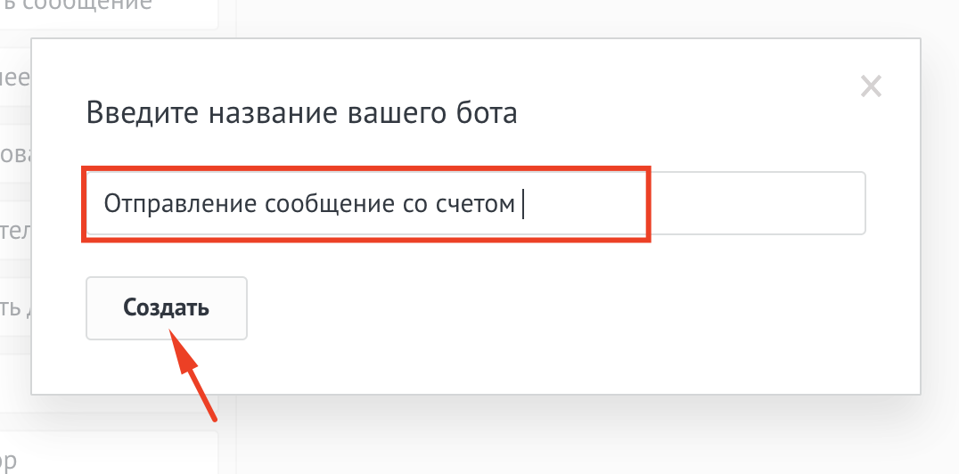Screen dimensions: 959x474
Task: Focus the bot name input field
Action: pyautogui.click(x=474, y=204)
